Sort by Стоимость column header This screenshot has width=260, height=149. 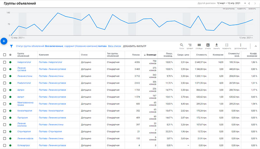pos(201,55)
